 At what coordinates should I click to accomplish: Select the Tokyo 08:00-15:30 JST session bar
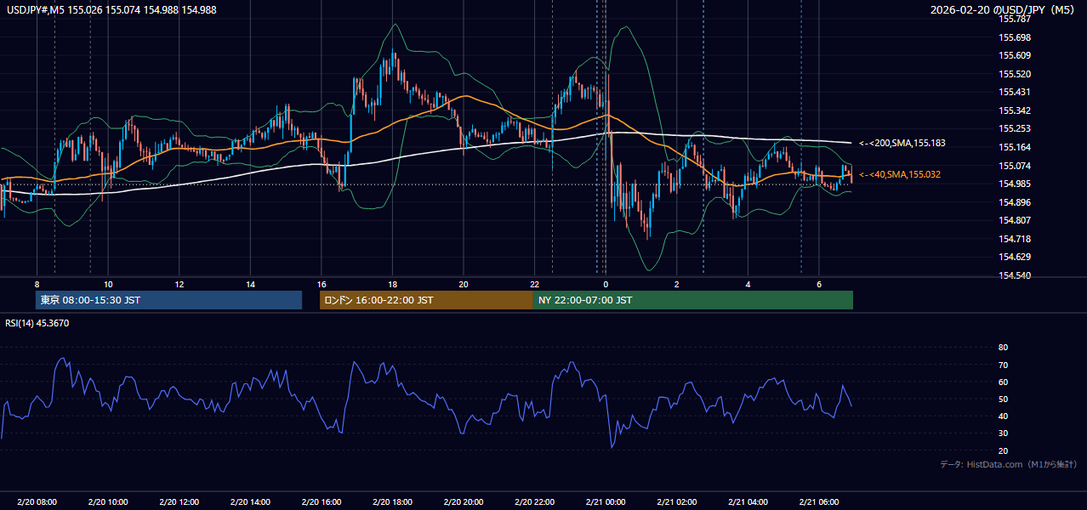pos(168,300)
